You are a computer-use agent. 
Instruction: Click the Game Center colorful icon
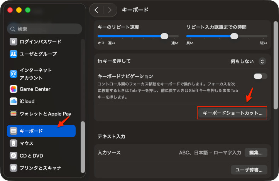[x=14, y=89]
